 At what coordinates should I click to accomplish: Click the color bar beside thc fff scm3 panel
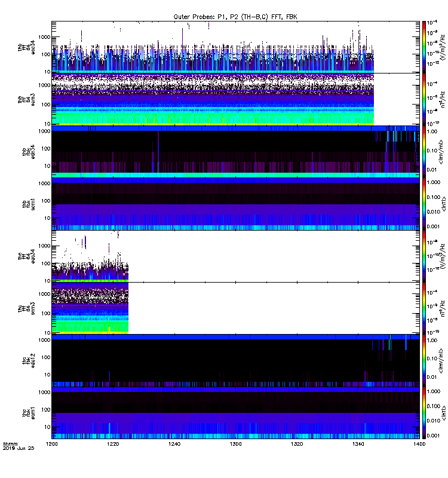pos(424,308)
